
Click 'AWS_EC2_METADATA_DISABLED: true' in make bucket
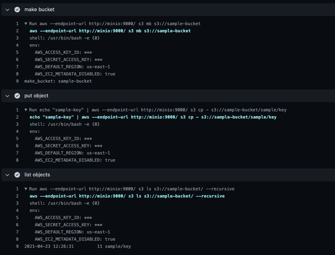[x=75, y=74]
